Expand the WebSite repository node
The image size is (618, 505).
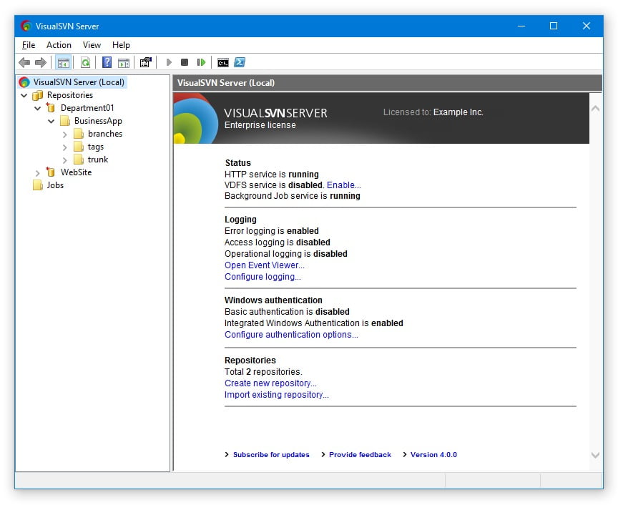coord(37,172)
